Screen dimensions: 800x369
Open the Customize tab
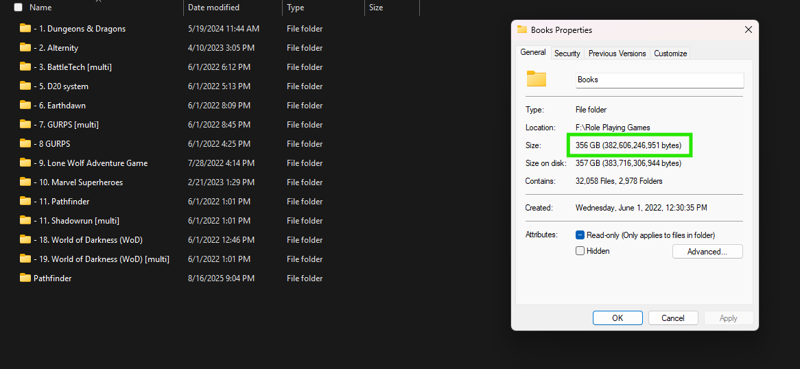coord(670,53)
